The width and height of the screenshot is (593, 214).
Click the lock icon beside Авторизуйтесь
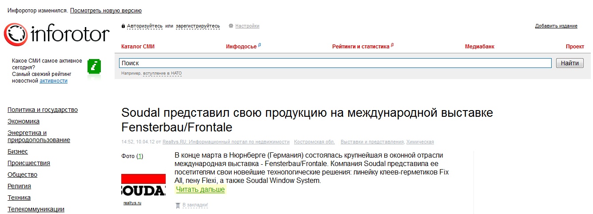tap(123, 26)
